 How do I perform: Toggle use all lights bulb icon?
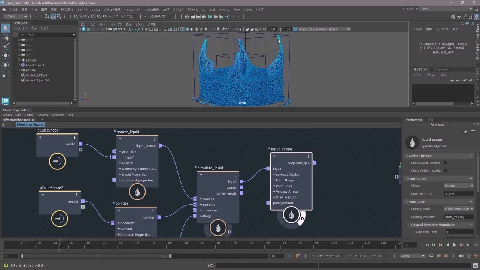click(x=206, y=29)
